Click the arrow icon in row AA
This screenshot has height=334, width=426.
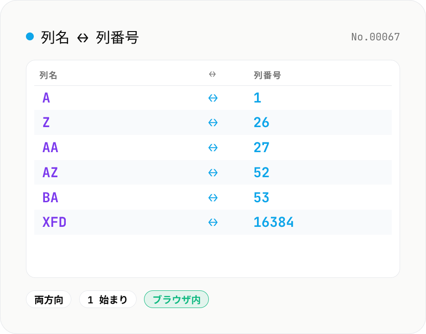213,148
